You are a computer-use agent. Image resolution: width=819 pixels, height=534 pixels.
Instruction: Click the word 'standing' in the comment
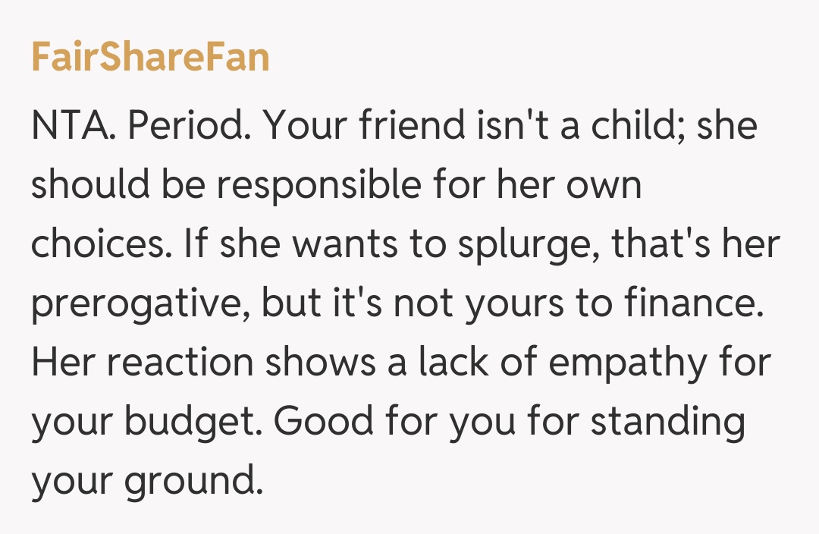(668, 422)
